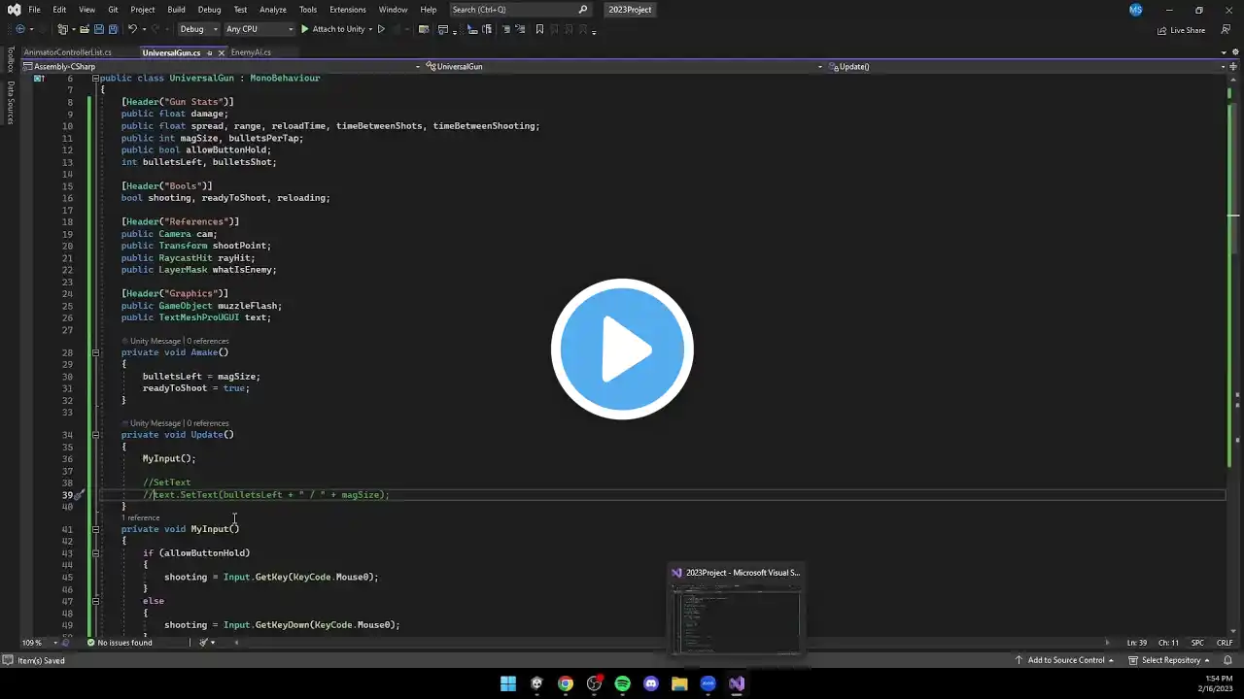The width and height of the screenshot is (1244, 699).
Task: Open Chrome from the taskbar
Action: pyautogui.click(x=566, y=683)
